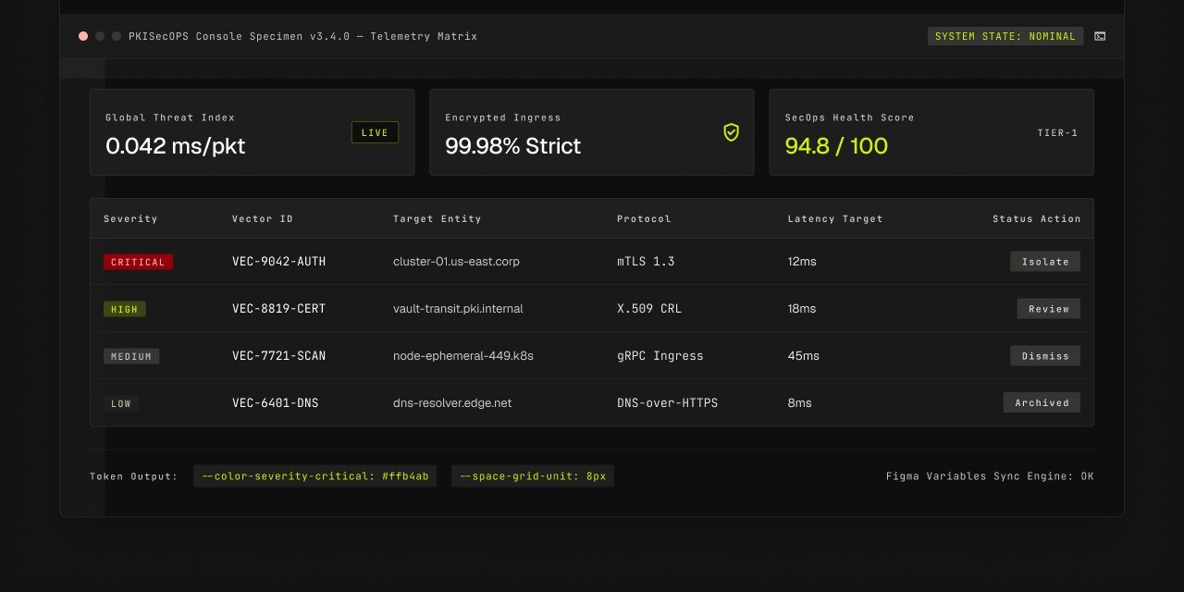Click the X.509 CRL protocol cell
The image size is (1184, 592).
[x=649, y=309]
